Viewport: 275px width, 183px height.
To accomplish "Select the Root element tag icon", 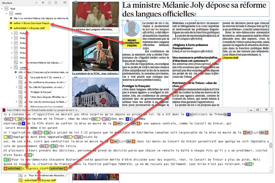I will 7,8.
